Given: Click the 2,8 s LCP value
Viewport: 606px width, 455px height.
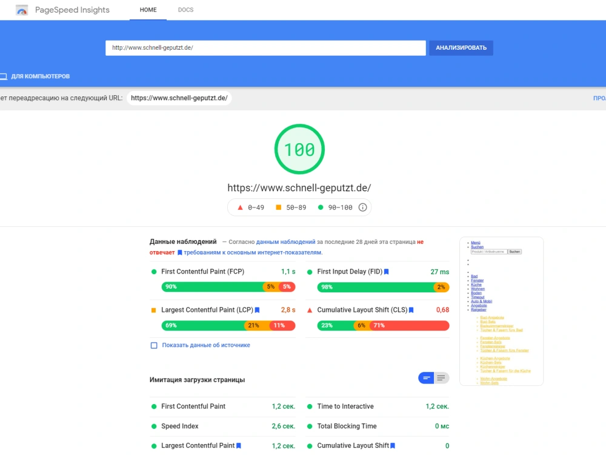Looking at the screenshot, I should tap(288, 310).
